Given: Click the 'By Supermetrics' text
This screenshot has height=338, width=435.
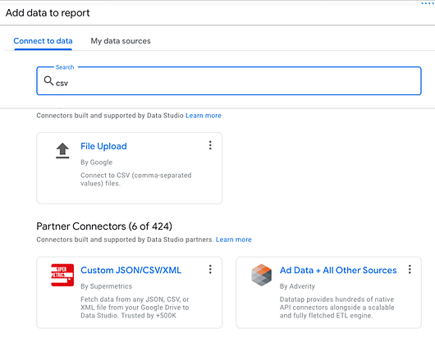Looking at the screenshot, I should [x=106, y=286].
